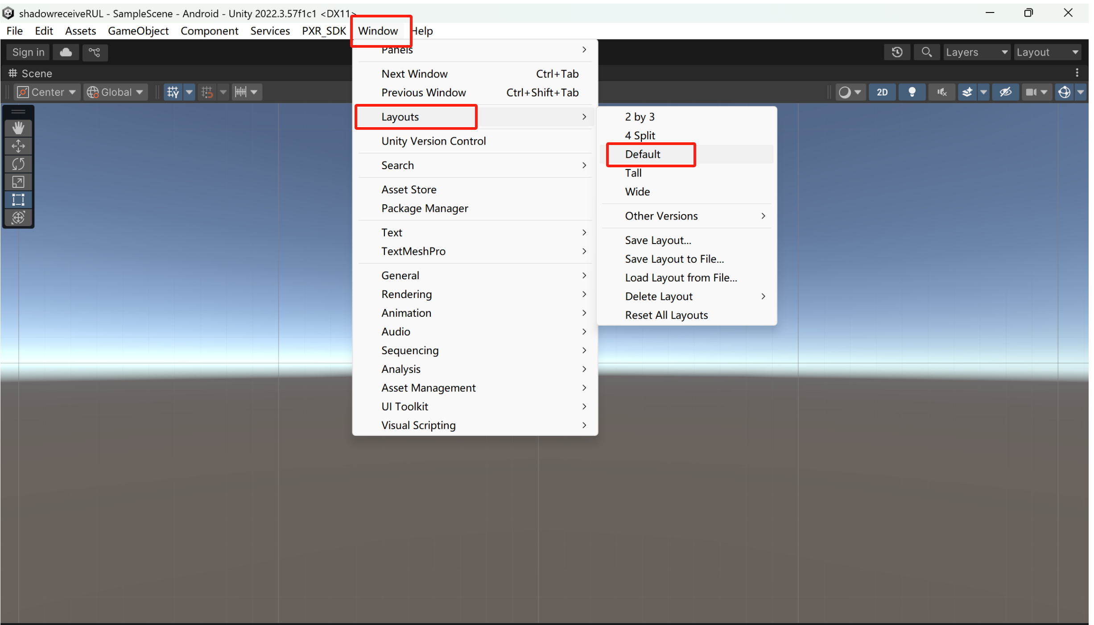Screen dimensions: 1094x625
Task: Open the Layers dropdown
Action: click(x=976, y=52)
